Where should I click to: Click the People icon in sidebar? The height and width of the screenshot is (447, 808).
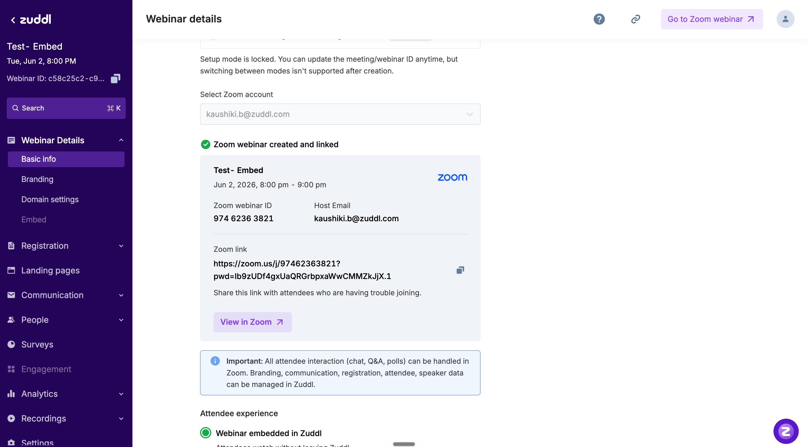coord(11,319)
